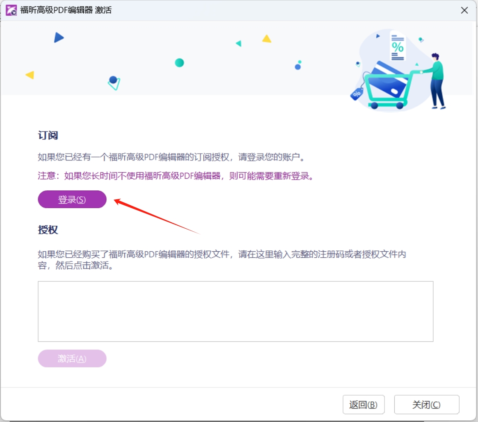Image resolution: width=478 pixels, height=422 pixels.
Task: Click the purple 注意 re-login notice text
Action: click(x=176, y=176)
